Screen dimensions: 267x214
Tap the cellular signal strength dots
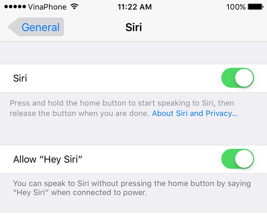coord(15,7)
